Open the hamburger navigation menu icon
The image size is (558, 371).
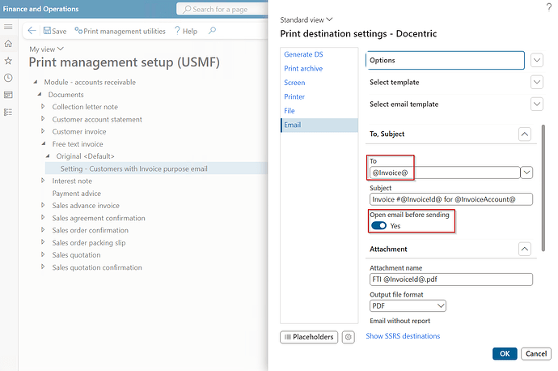click(8, 27)
